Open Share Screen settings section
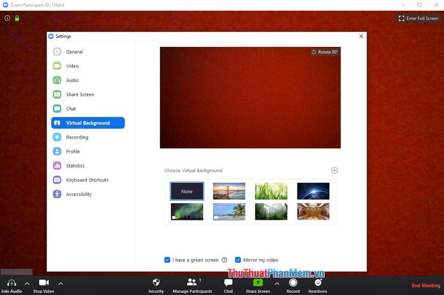Image resolution: width=444 pixels, height=295 pixels. (88, 94)
